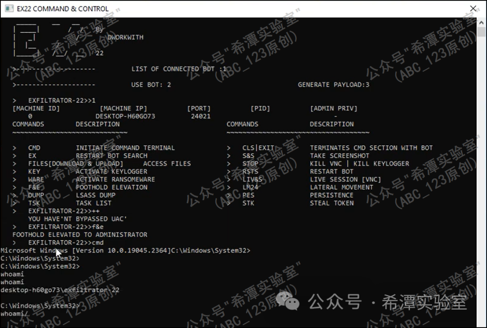Click the '[MACHINE IP]' column header
The width and height of the screenshot is (487, 328).
pyautogui.click(x=123, y=108)
